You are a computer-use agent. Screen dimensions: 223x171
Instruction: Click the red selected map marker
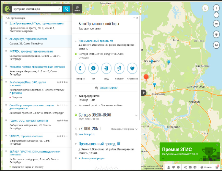point(146,78)
